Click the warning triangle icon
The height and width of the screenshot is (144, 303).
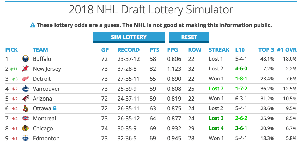(33, 25)
